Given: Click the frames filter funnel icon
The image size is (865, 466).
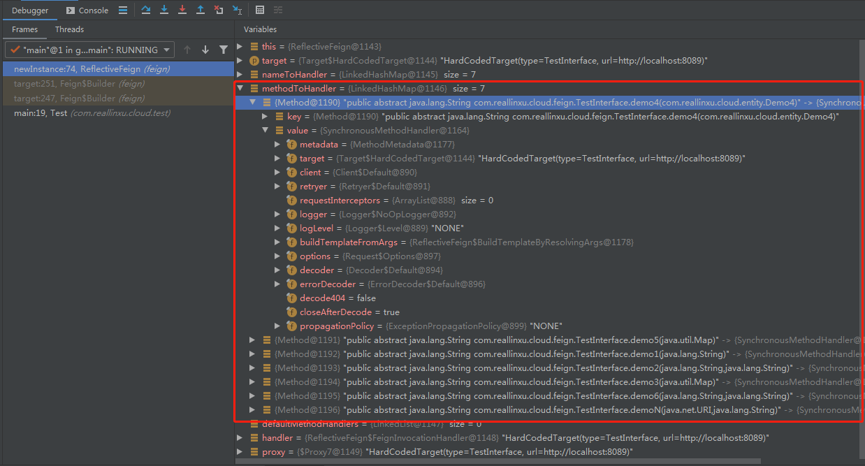Looking at the screenshot, I should click(224, 50).
